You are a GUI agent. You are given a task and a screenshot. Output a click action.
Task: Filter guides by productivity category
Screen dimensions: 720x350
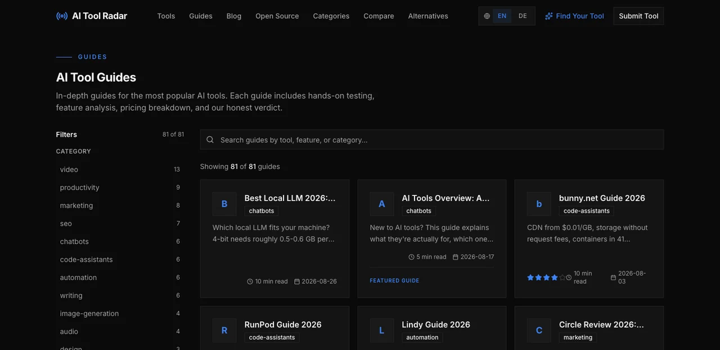[120, 187]
